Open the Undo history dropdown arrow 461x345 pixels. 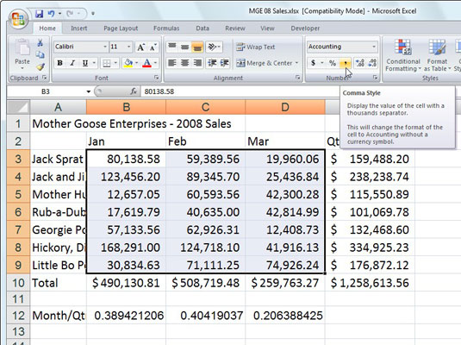pyautogui.click(x=60, y=14)
